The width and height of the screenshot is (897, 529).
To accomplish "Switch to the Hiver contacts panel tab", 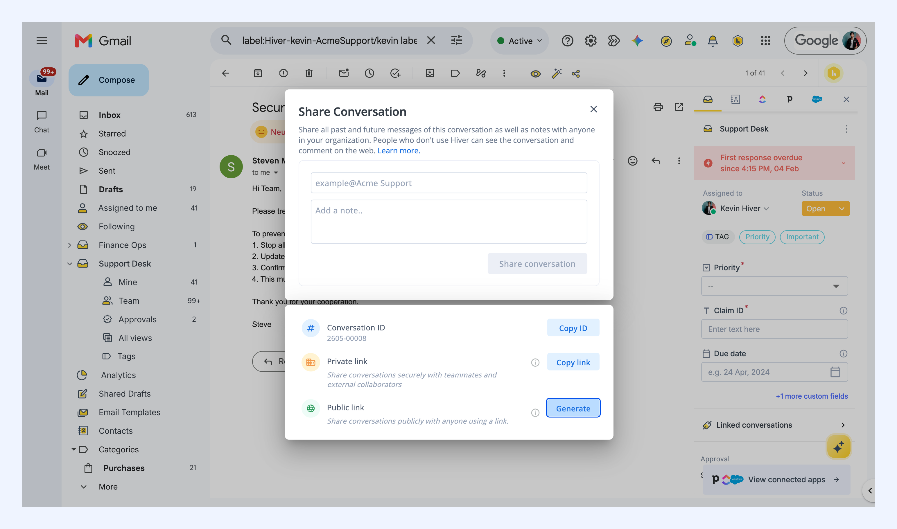I will tap(735, 100).
